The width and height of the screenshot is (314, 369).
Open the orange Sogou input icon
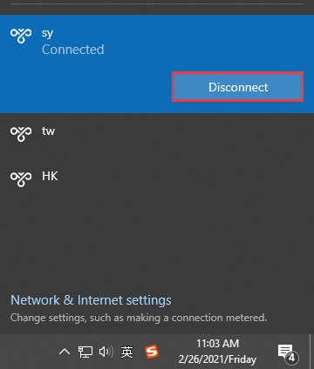(152, 352)
